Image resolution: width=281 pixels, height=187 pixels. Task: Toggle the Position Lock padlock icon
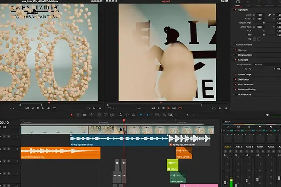[133, 115]
